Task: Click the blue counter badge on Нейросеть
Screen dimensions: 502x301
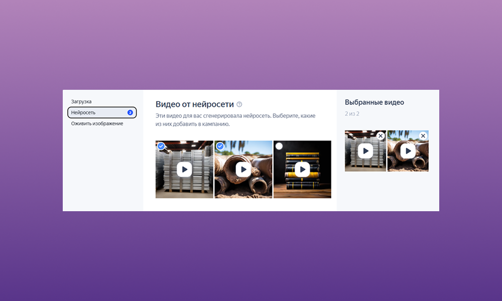Action: pyautogui.click(x=130, y=112)
